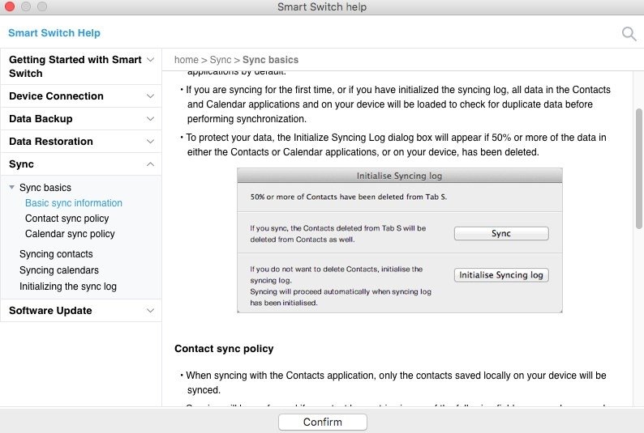
Task: Open Contact sync policy sidebar entry
Action: (x=67, y=219)
